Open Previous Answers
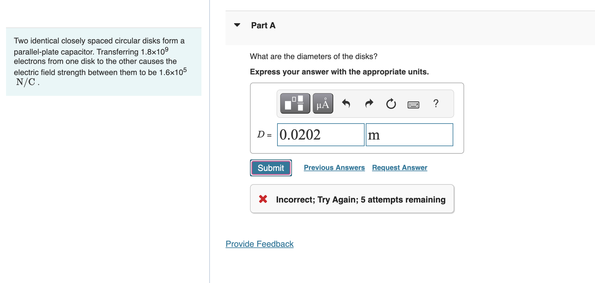 tap(334, 168)
